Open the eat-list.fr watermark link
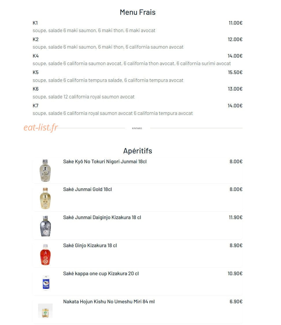 point(41,127)
